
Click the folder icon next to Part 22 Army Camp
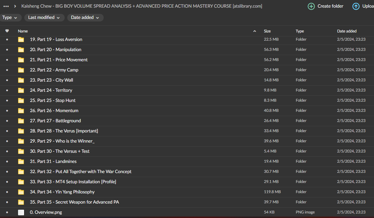[21, 70]
